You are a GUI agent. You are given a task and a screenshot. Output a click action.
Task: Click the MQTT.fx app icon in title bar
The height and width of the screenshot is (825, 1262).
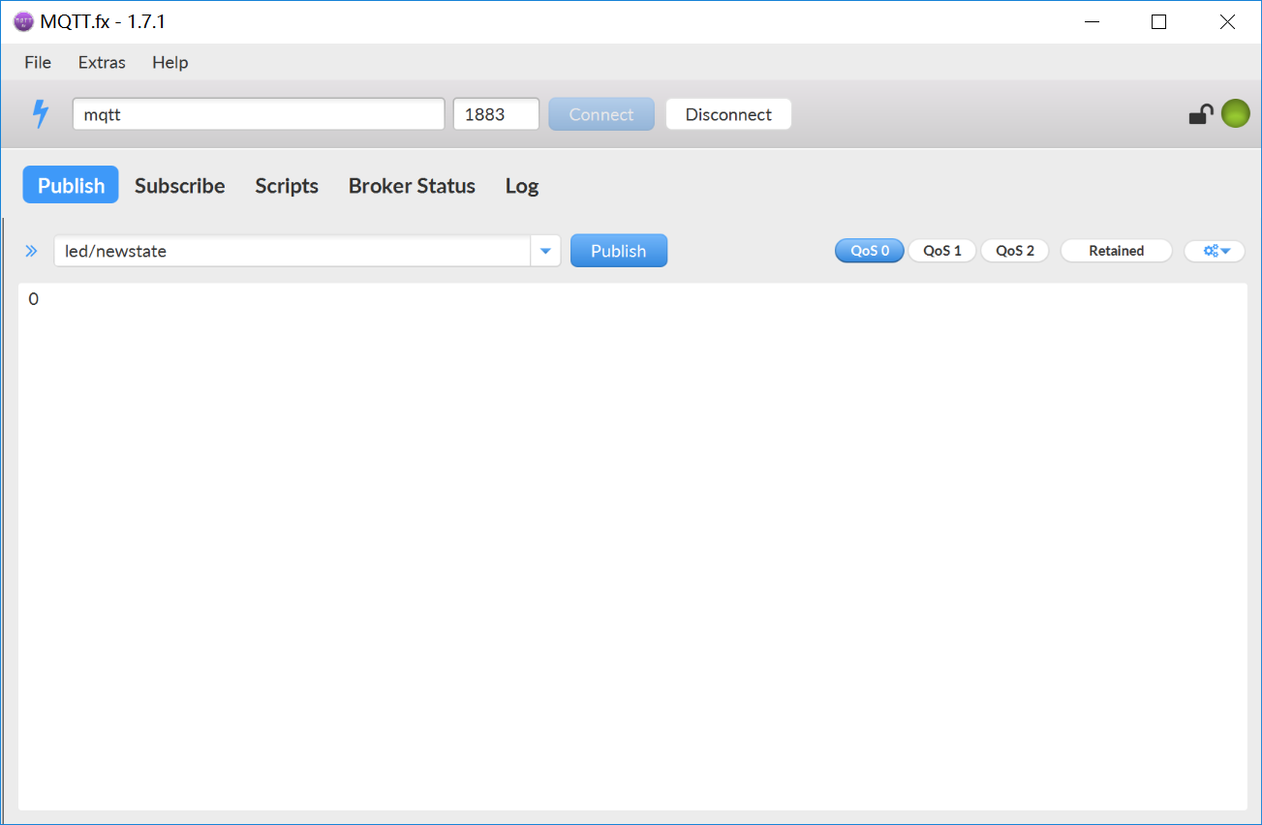(x=23, y=21)
